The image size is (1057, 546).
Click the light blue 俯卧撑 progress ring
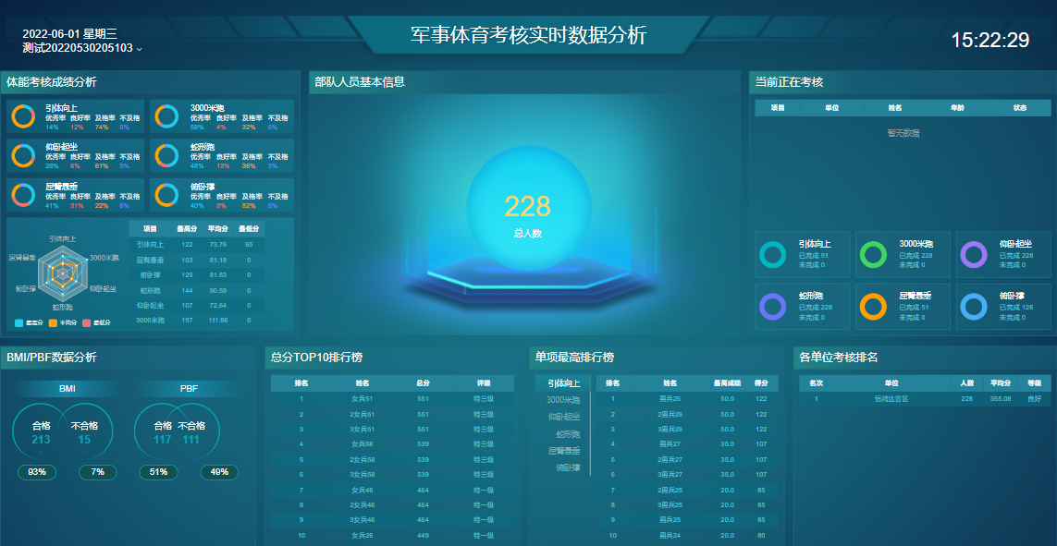pyautogui.click(x=973, y=306)
